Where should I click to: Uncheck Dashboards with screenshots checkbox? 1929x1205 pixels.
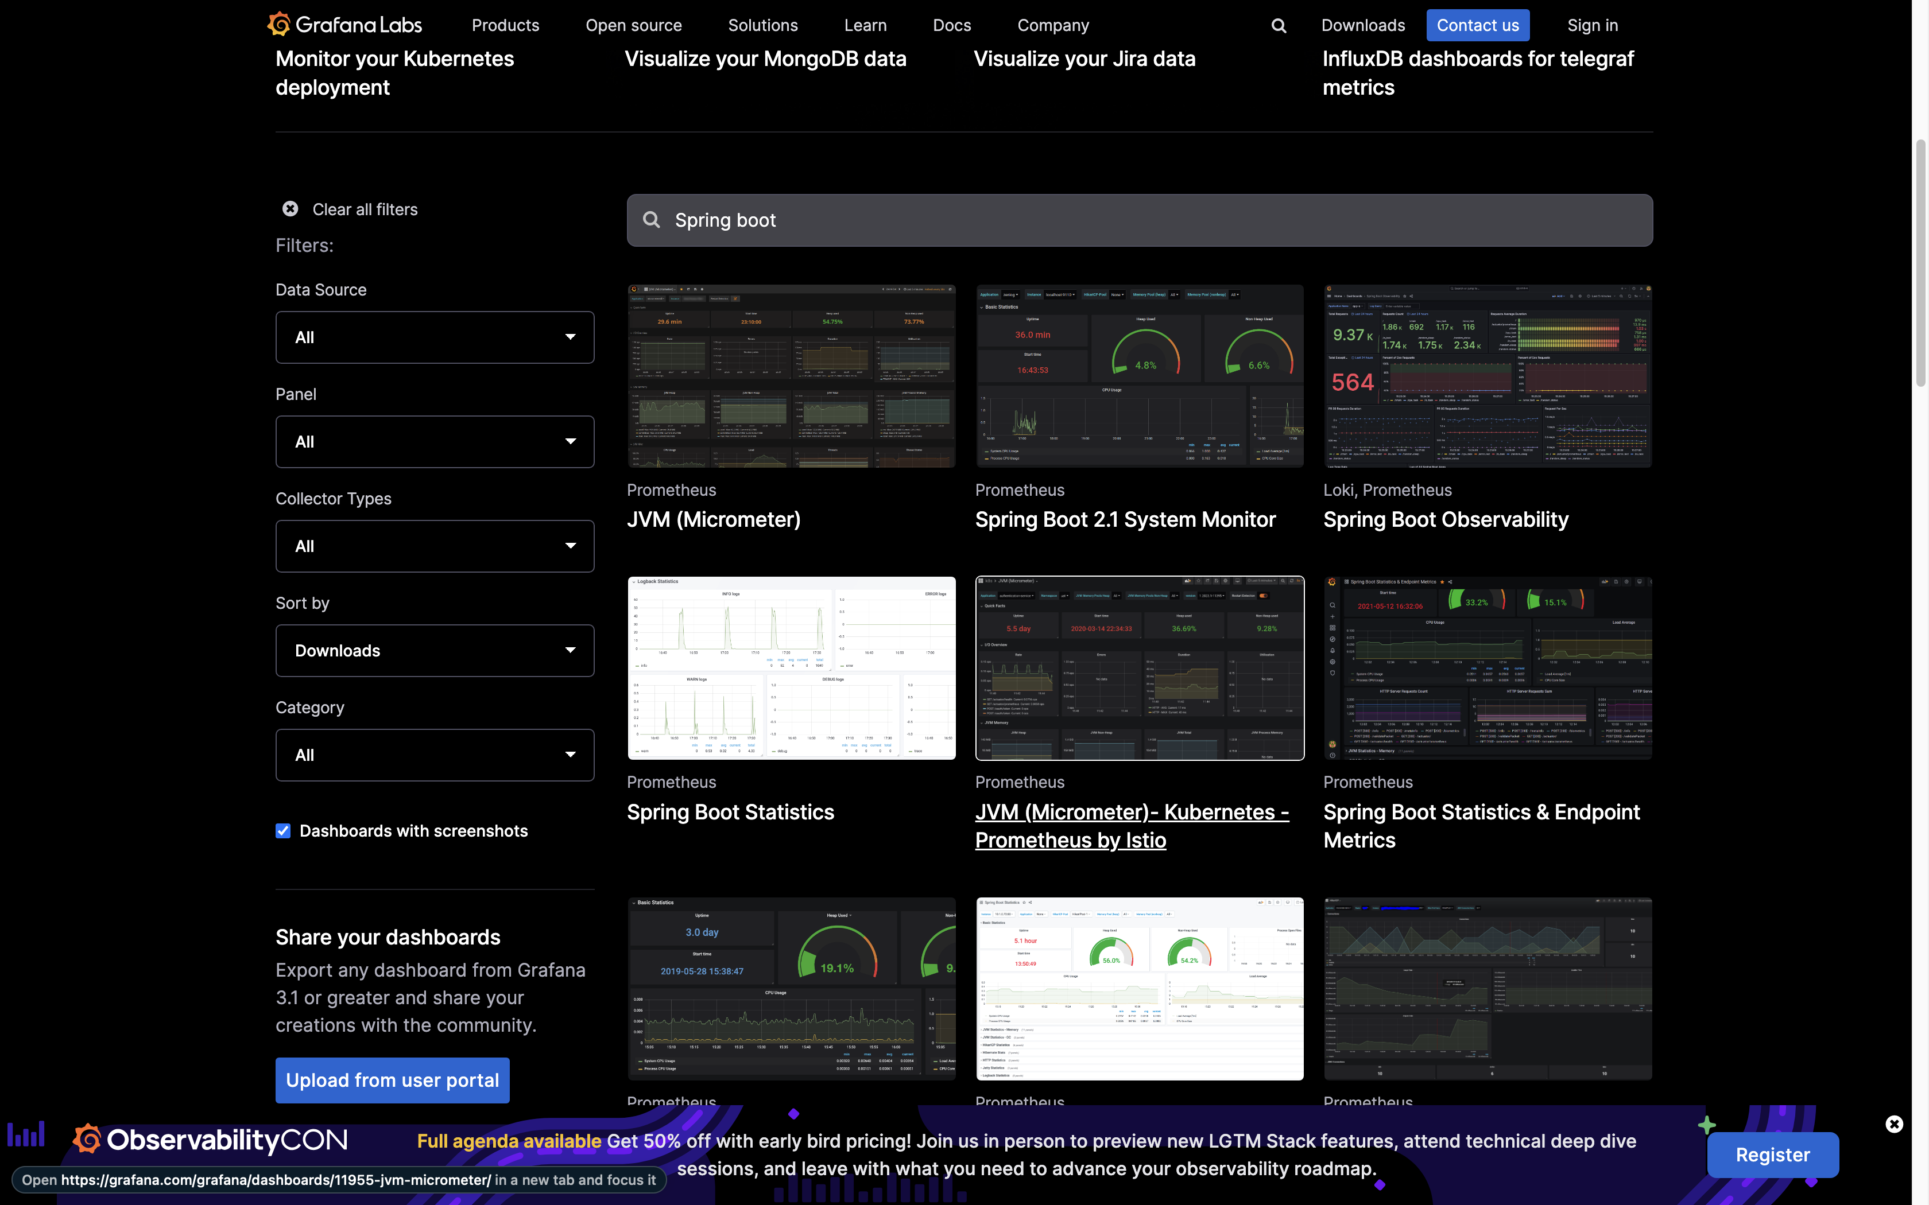coord(283,831)
